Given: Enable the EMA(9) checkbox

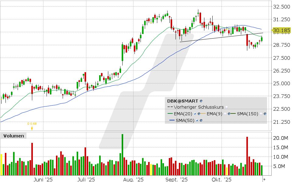Looking at the screenshot, I should click(225, 114).
